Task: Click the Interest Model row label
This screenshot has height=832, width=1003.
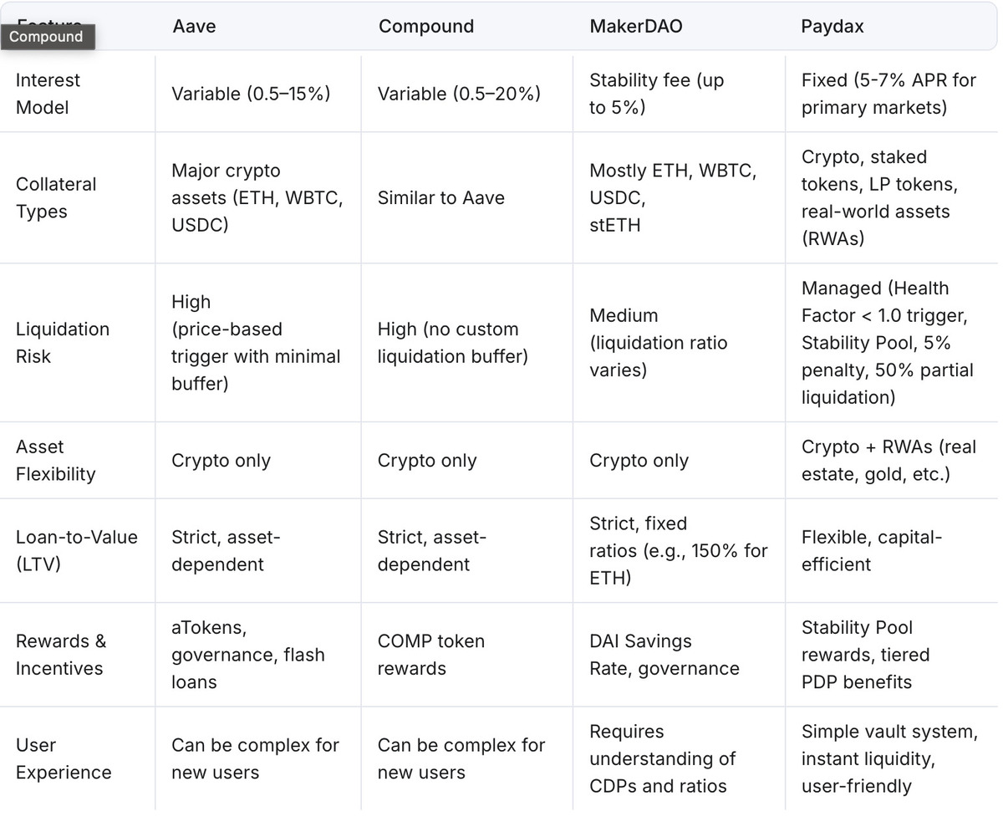Action: coord(48,94)
